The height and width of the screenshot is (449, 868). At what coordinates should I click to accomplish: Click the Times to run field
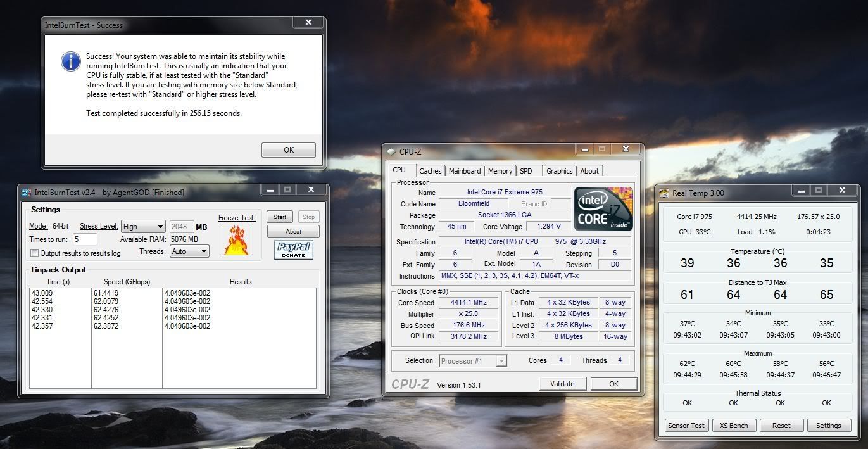(84, 239)
